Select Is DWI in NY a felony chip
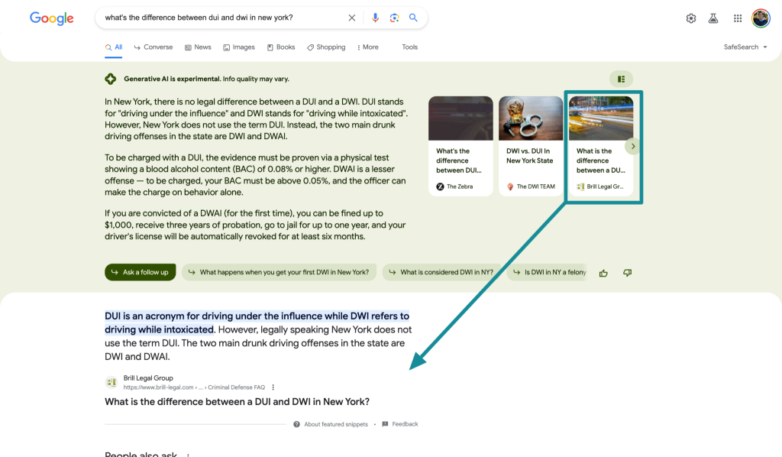The width and height of the screenshot is (782, 457). (x=548, y=272)
